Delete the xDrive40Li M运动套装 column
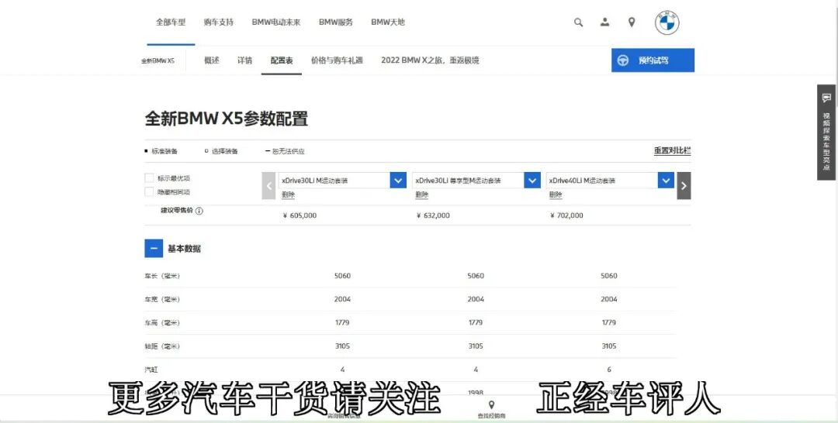838x423 pixels. coord(556,194)
